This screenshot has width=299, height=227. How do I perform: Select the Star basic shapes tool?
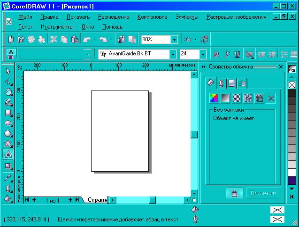(x=8, y=144)
